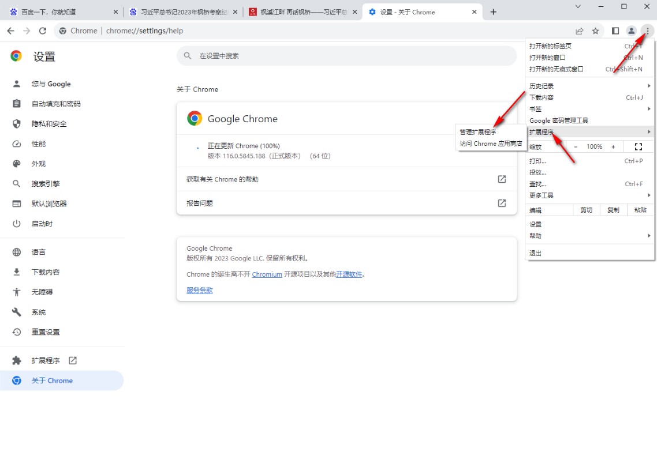The width and height of the screenshot is (657, 453).
Task: Click the 在设置中搜索 search field
Action: (x=346, y=56)
